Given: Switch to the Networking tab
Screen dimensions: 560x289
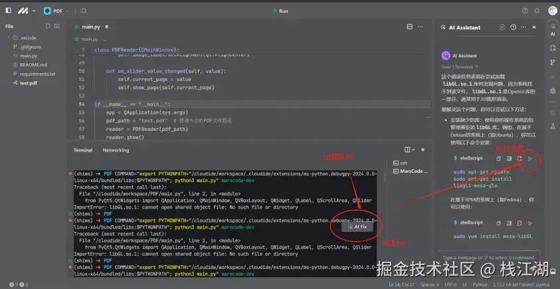Looking at the screenshot, I should coord(116,150).
